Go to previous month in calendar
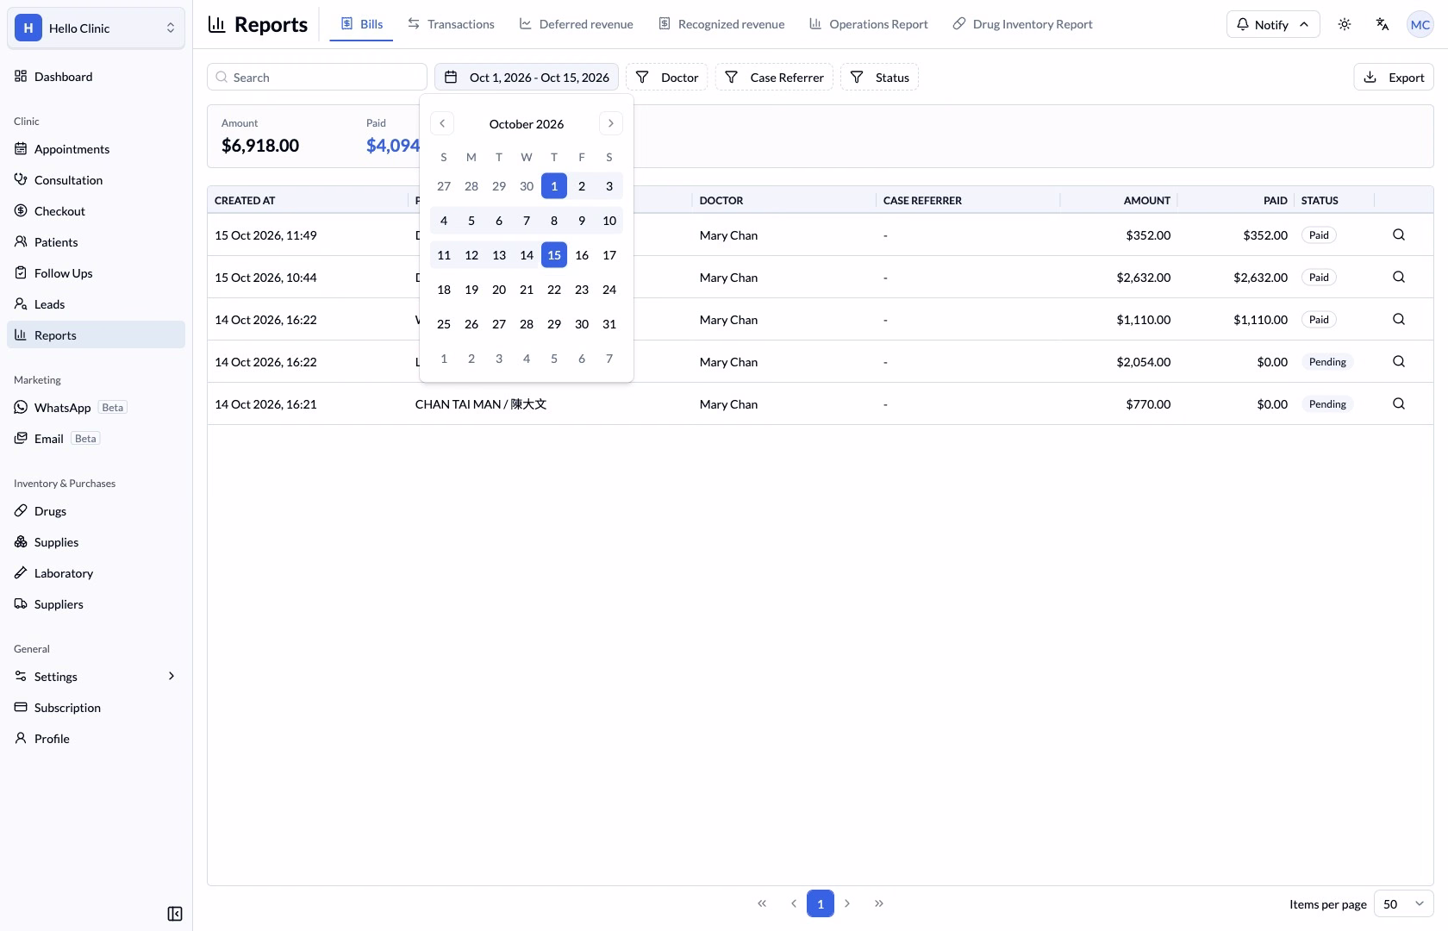 442,123
